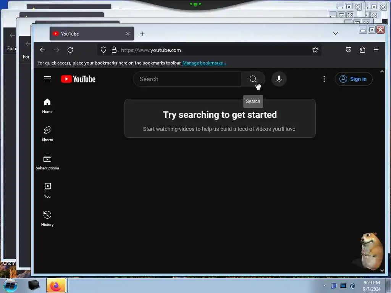Image resolution: width=391 pixels, height=293 pixels.
Task: Click the YouTube logo
Action: 78,79
